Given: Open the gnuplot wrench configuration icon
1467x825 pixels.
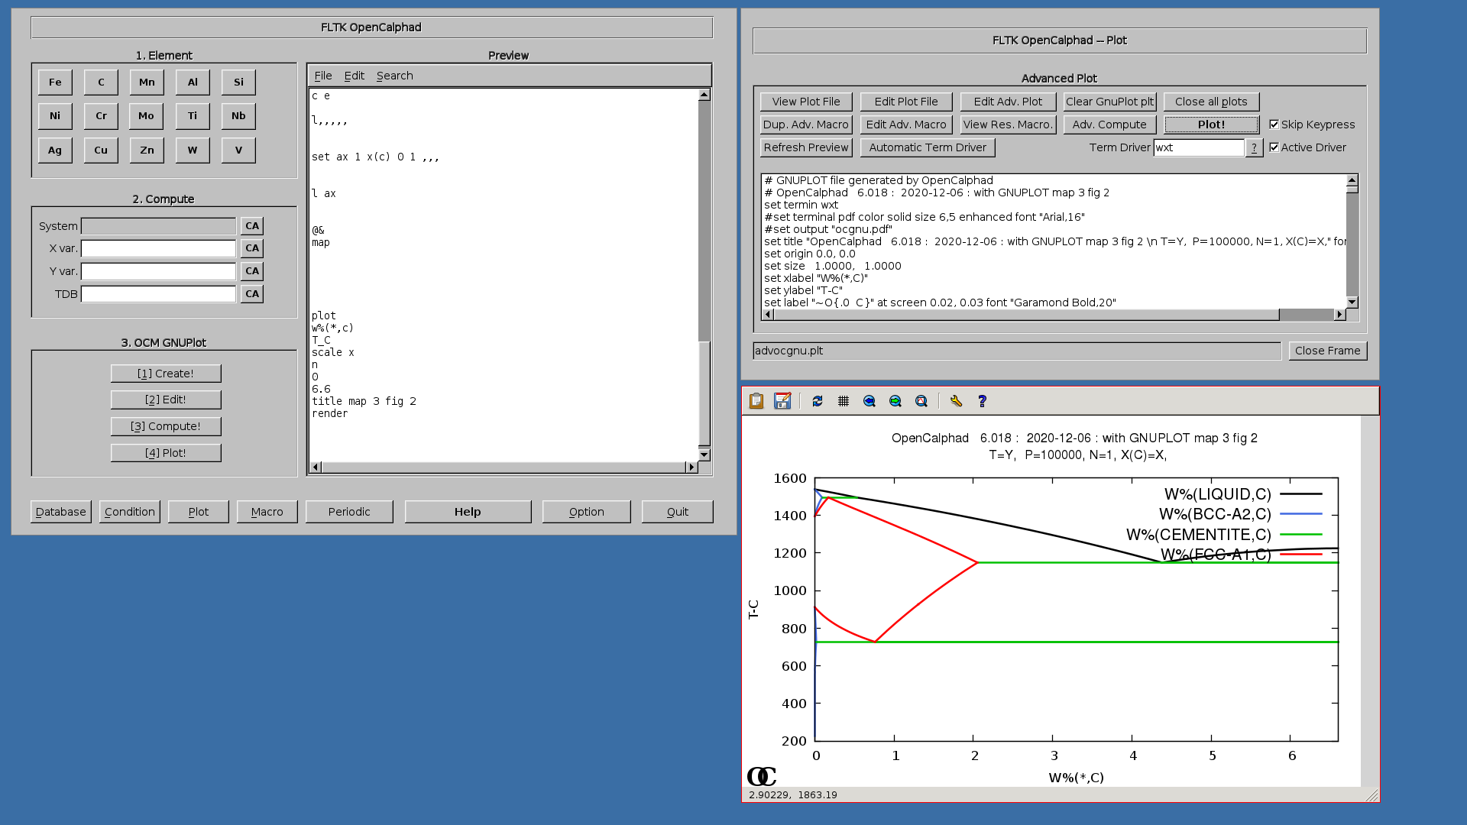Looking at the screenshot, I should (956, 401).
